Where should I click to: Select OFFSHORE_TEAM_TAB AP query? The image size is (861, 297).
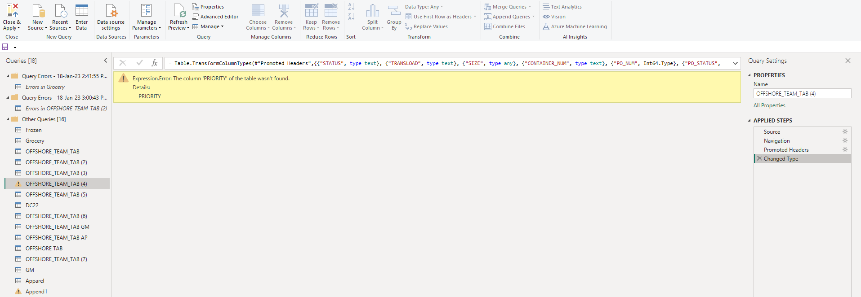[x=58, y=238]
